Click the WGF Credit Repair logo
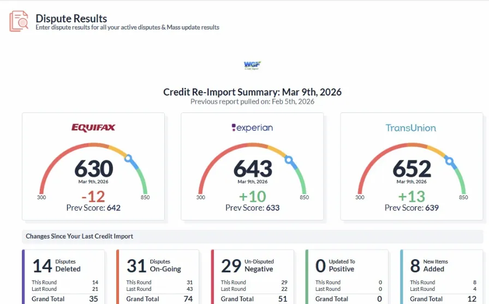The image size is (489, 304). (x=252, y=65)
